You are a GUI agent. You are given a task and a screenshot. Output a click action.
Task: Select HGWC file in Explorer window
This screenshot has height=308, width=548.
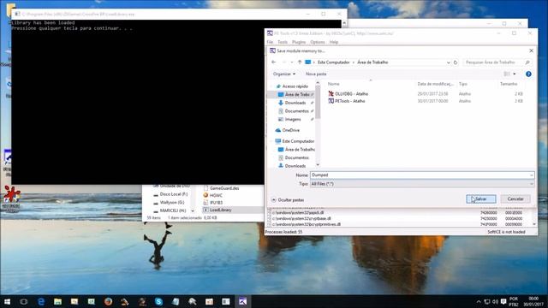click(216, 195)
